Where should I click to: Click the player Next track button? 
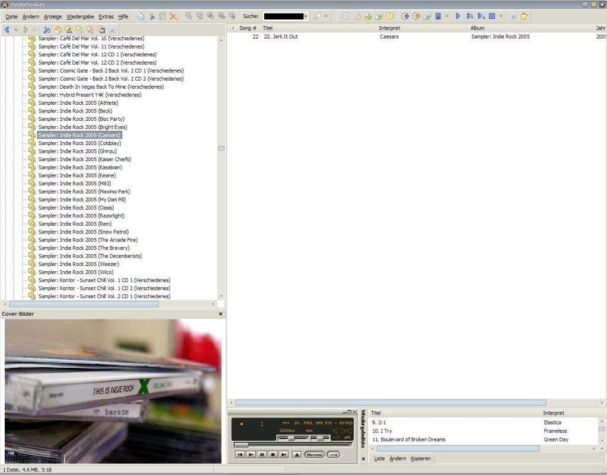tap(284, 454)
